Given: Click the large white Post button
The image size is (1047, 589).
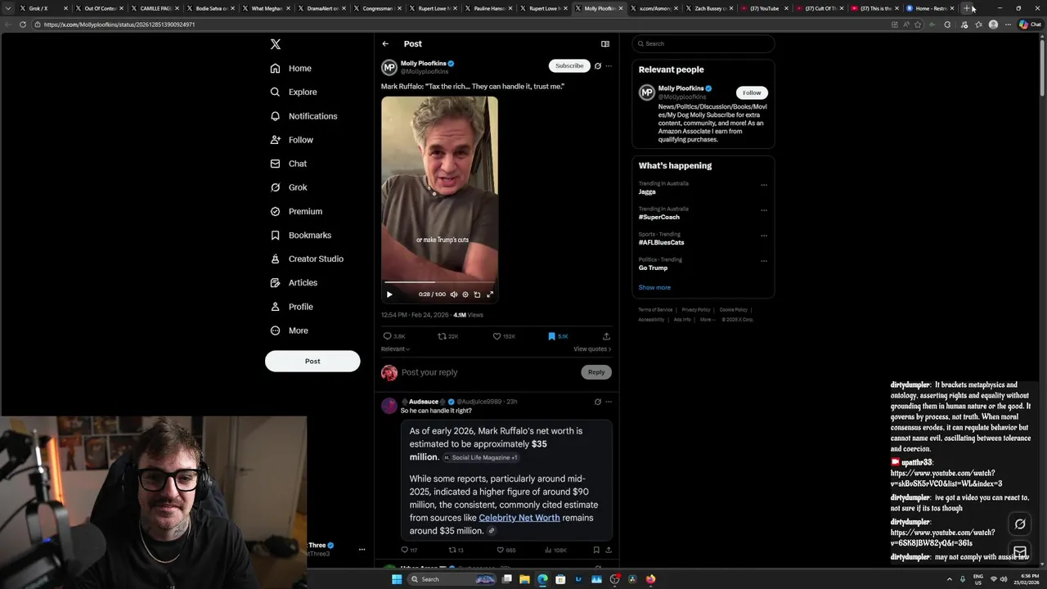Looking at the screenshot, I should pyautogui.click(x=312, y=361).
